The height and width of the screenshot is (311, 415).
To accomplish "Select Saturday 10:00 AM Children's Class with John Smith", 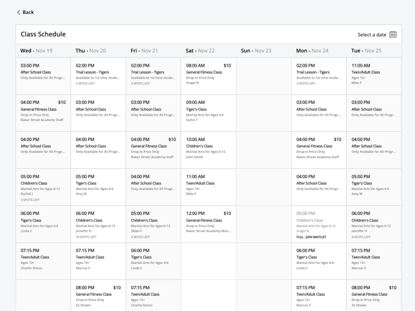I will pyautogui.click(x=208, y=150).
